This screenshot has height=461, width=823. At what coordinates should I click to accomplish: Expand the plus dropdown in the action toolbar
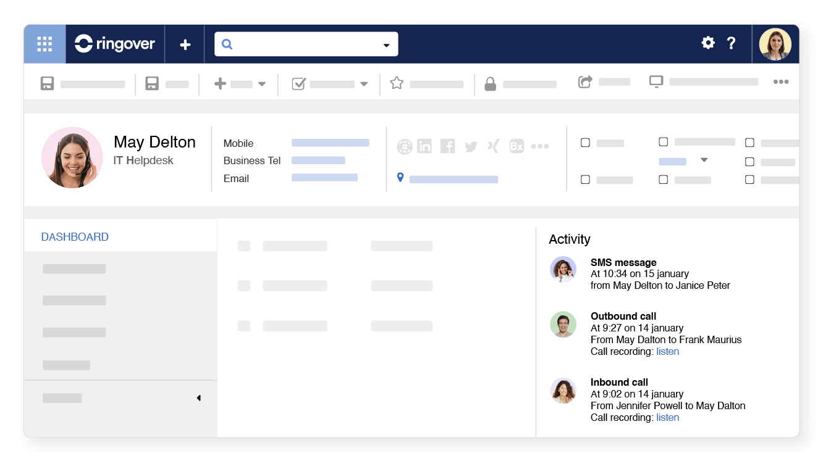[261, 83]
